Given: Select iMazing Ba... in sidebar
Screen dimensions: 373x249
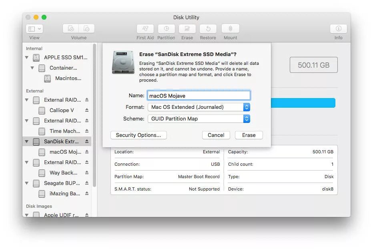Looking at the screenshot, I should tap(65, 193).
